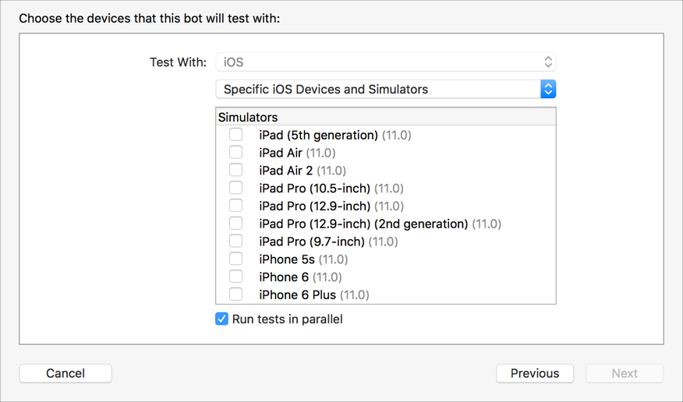The height and width of the screenshot is (402, 683).
Task: Check the iPhone 6 simulator box
Action: point(235,277)
